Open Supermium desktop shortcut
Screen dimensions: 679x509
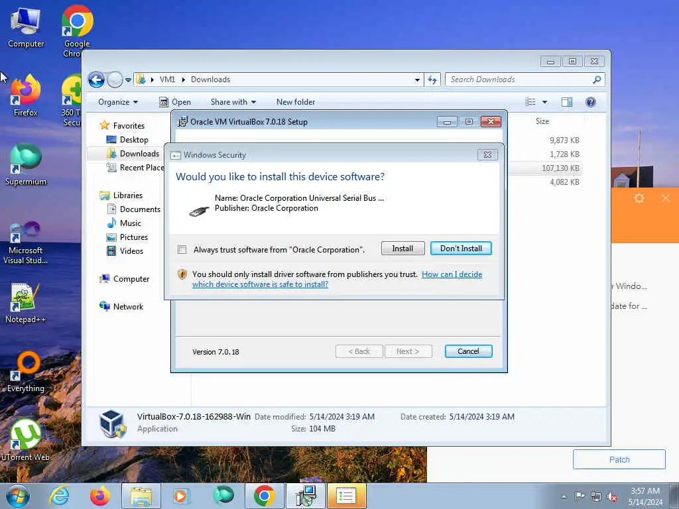(x=26, y=164)
